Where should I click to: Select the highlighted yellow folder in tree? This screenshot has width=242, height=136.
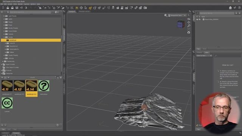31,40
